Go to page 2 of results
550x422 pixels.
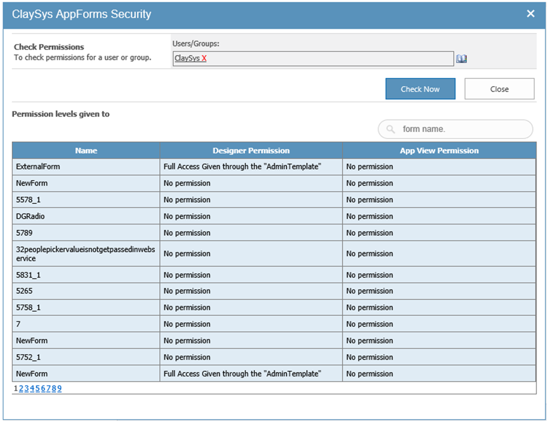19,388
